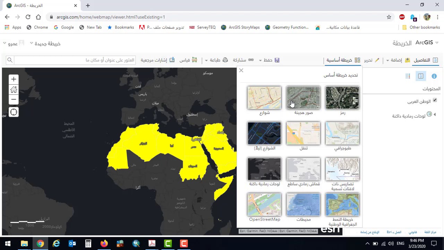The height and width of the screenshot is (250, 444).
Task: Open the Trust Center (مركز الثقة) link
Action: coord(430,232)
